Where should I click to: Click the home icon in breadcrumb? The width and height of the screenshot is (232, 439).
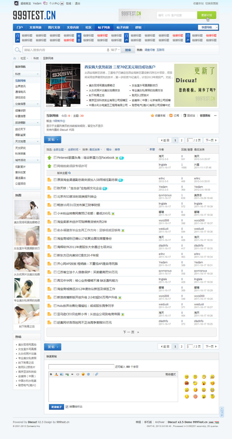click(x=15, y=58)
